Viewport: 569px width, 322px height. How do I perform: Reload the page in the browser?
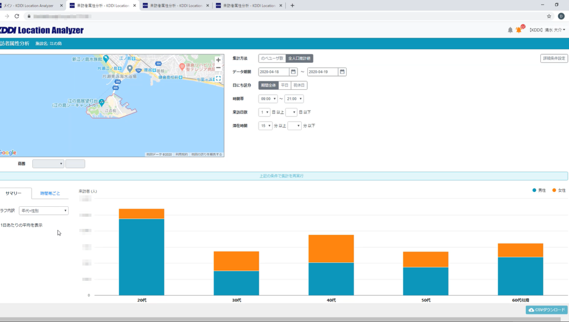point(17,16)
